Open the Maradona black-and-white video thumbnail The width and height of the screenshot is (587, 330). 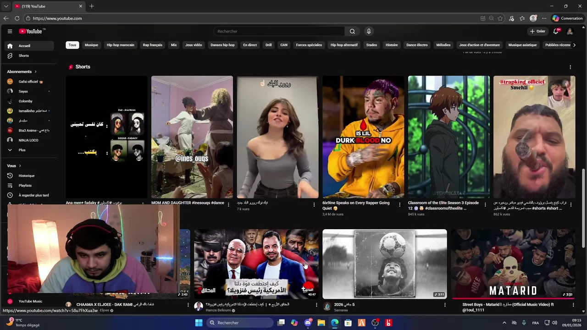point(384,264)
